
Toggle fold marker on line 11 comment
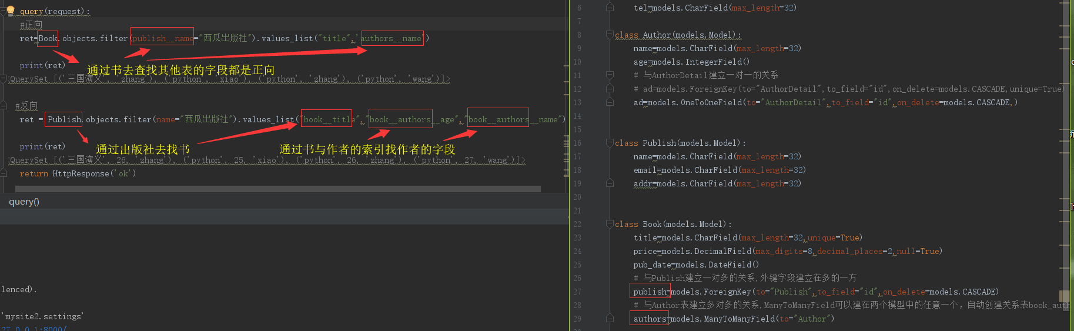[610, 75]
